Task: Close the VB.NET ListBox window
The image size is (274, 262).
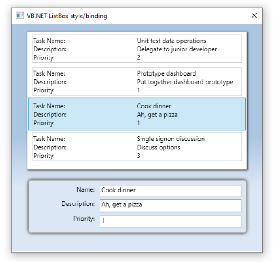Action: point(254,16)
